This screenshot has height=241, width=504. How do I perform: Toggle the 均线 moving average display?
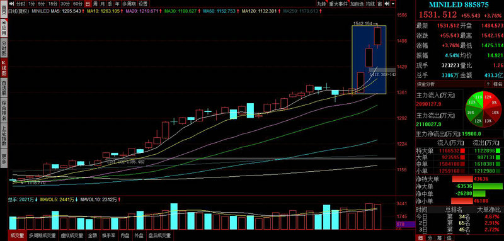(x=370, y=4)
